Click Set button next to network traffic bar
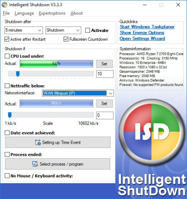The height and width of the screenshot is (199, 187). click(x=104, y=103)
